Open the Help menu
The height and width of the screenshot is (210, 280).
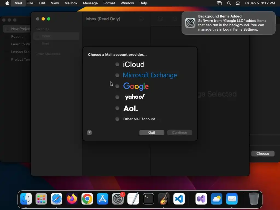coord(143,3)
